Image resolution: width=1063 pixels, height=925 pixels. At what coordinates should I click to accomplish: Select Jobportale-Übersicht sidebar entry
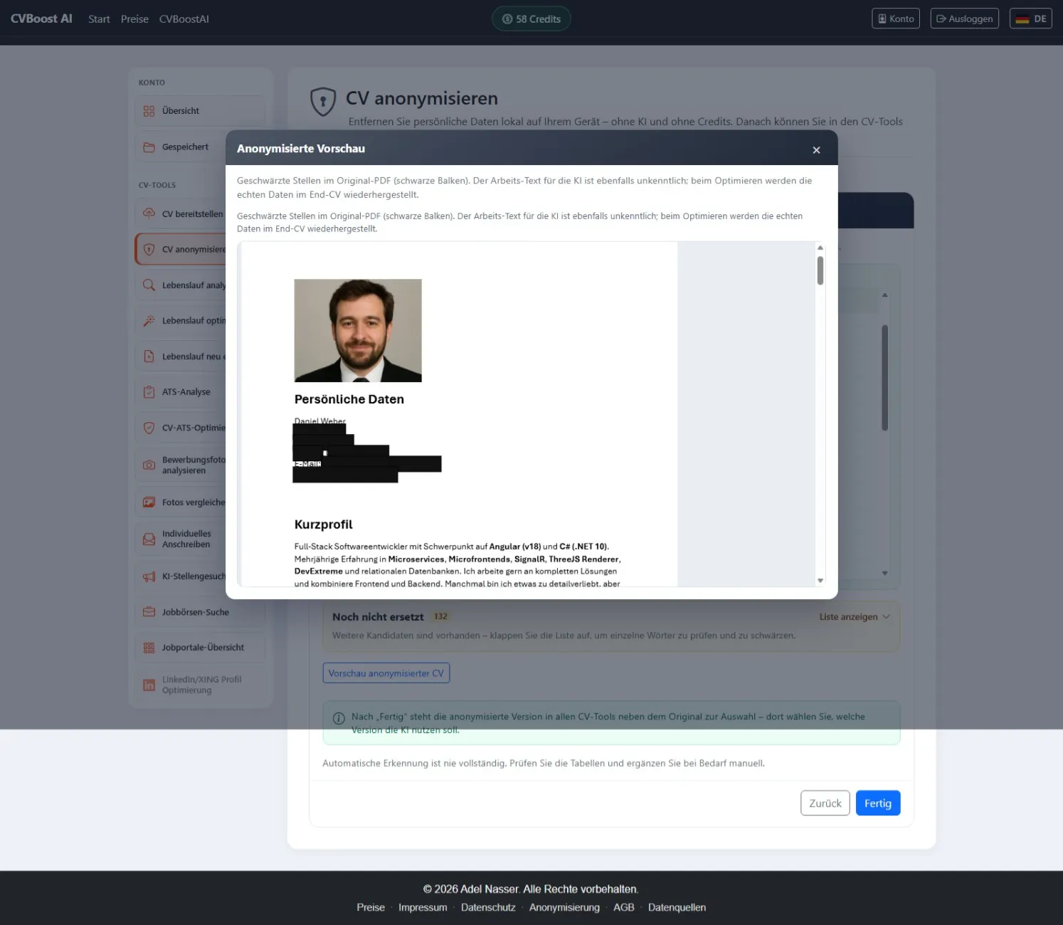tap(200, 647)
